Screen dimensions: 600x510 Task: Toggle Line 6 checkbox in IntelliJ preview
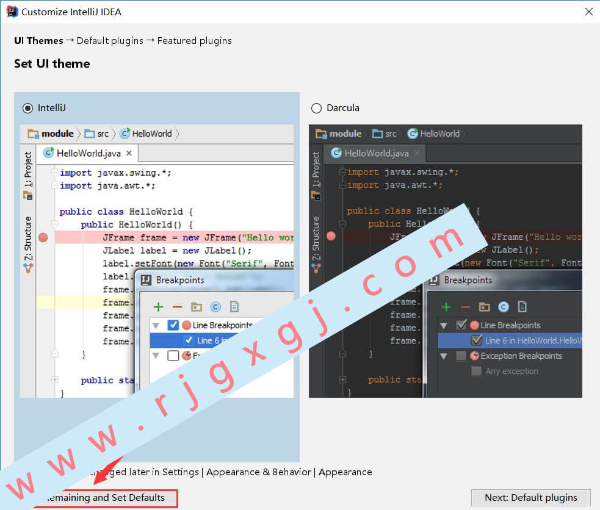coord(189,340)
